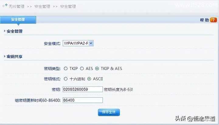Open the 安全模式 WPA/WPA2 dropdown
Viewport: 219px width, 125px height.
click(x=78, y=43)
